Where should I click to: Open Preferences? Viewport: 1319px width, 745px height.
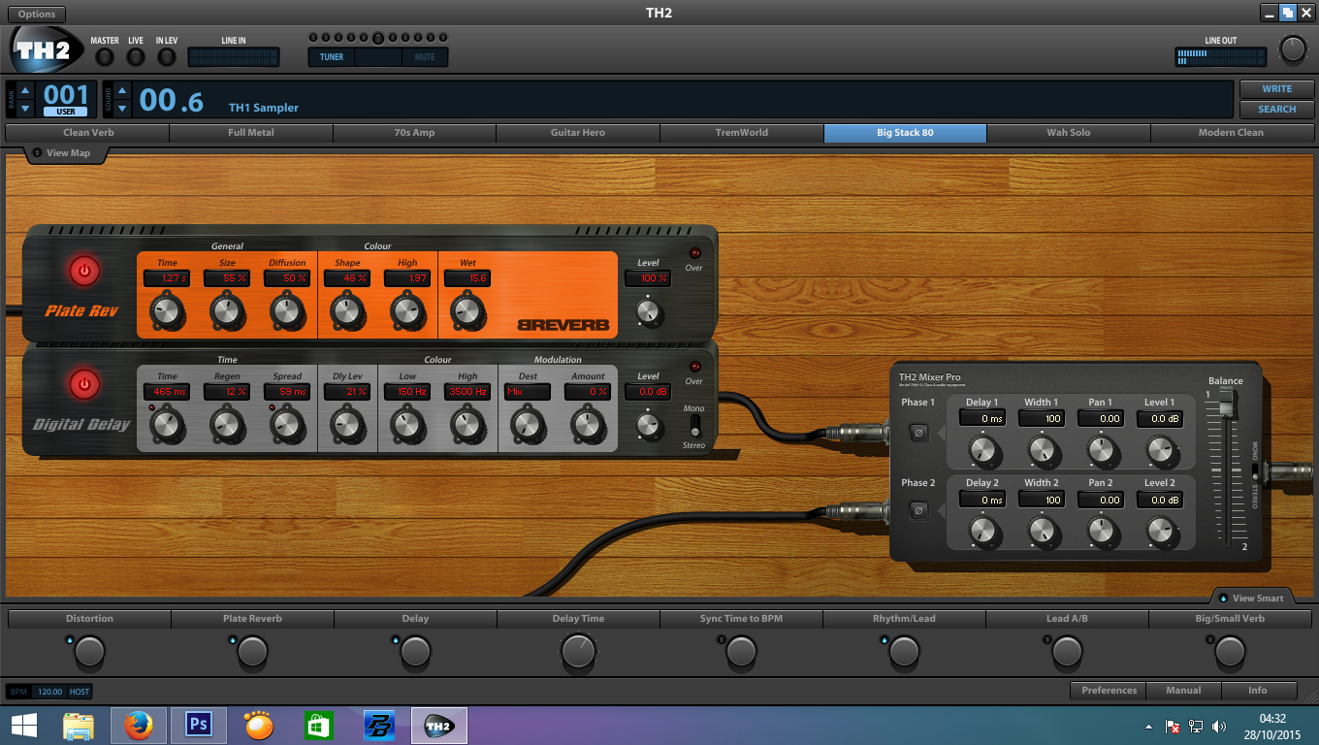click(1109, 691)
